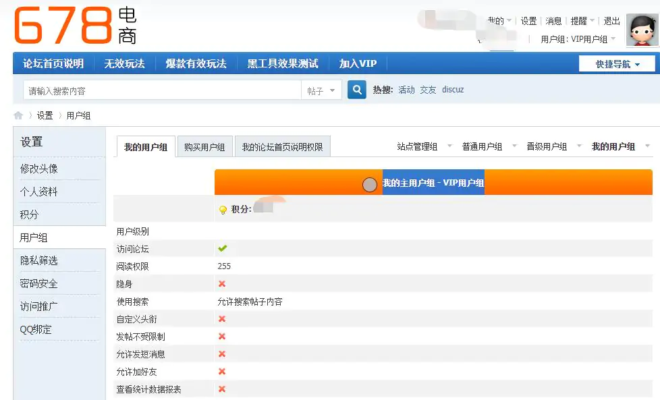The image size is (660, 400).
Task: Switch to the 购买用户组 tab
Action: point(204,147)
